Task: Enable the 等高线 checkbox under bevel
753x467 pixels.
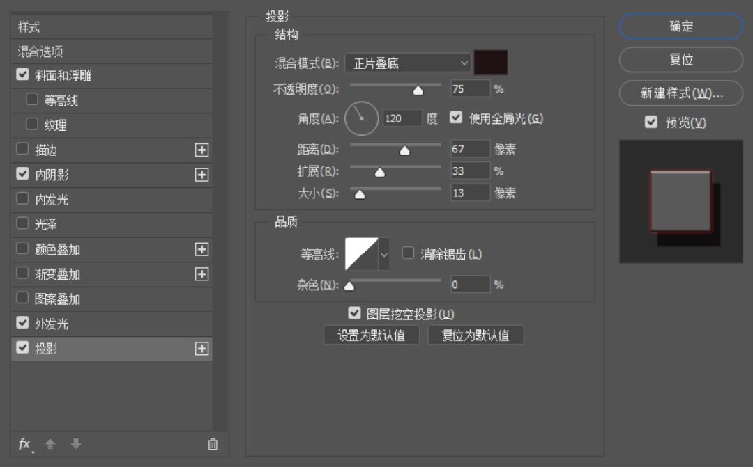Action: pos(32,100)
